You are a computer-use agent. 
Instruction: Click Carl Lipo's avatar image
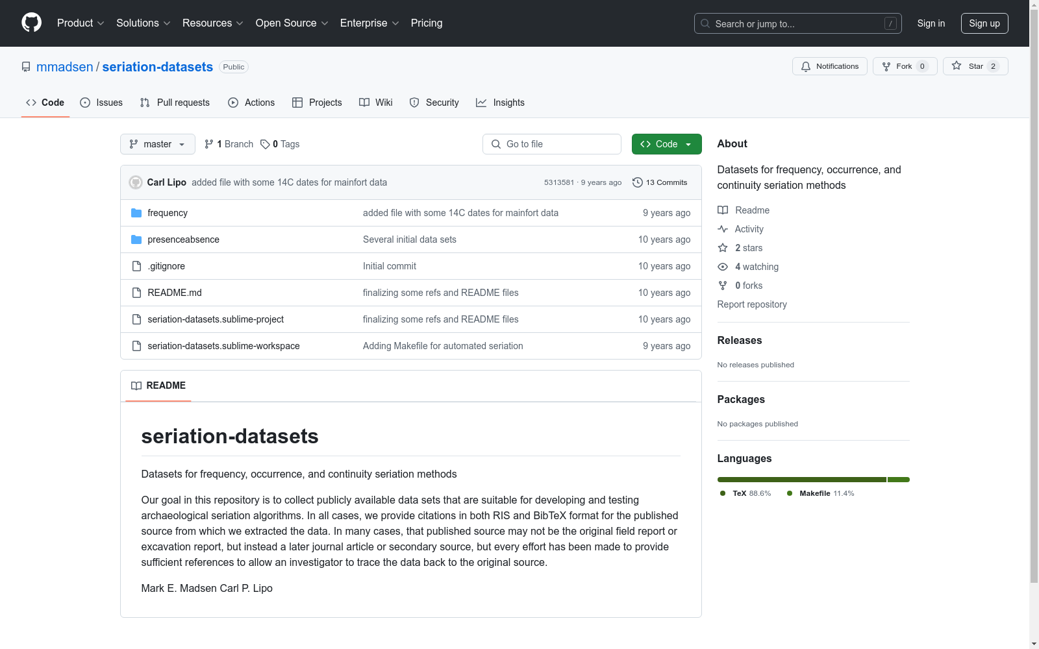(x=136, y=182)
